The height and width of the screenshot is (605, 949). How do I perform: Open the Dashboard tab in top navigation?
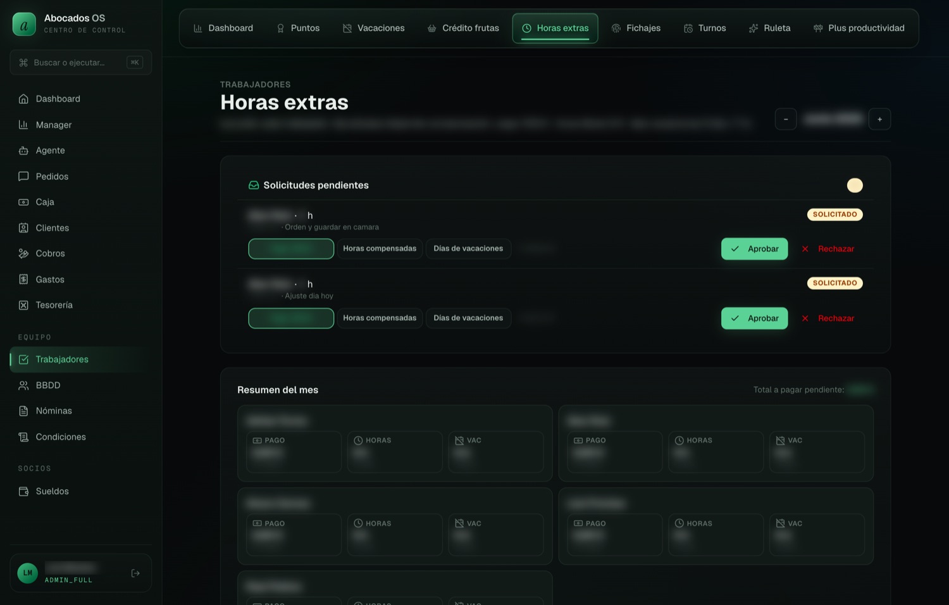pos(223,28)
